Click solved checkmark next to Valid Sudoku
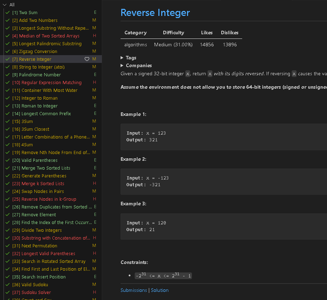The height and width of the screenshot is (300, 327). pos(8,285)
